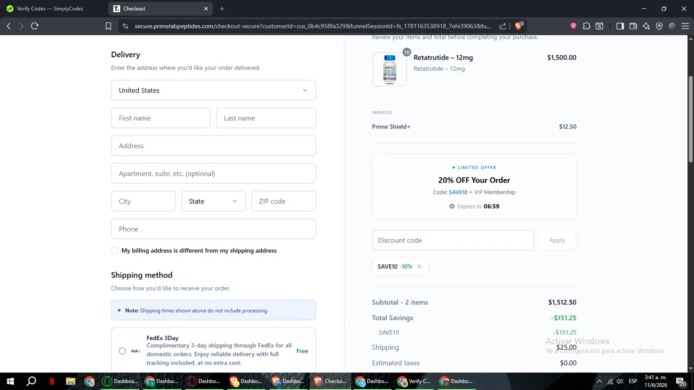Open the Leo AI sparkle icon
694x390 pixels.
[646, 26]
